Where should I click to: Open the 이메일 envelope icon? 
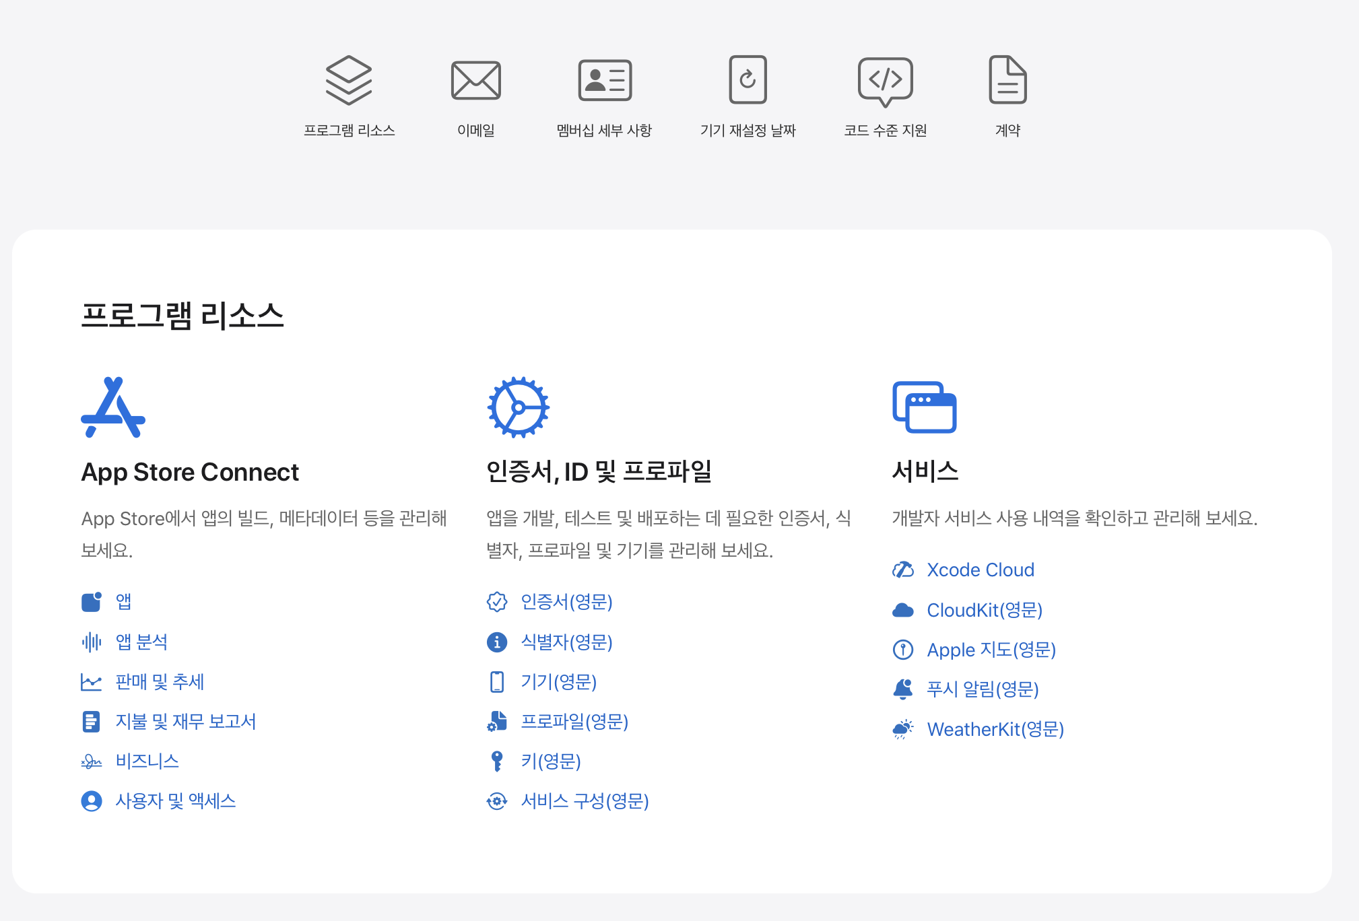pyautogui.click(x=475, y=80)
